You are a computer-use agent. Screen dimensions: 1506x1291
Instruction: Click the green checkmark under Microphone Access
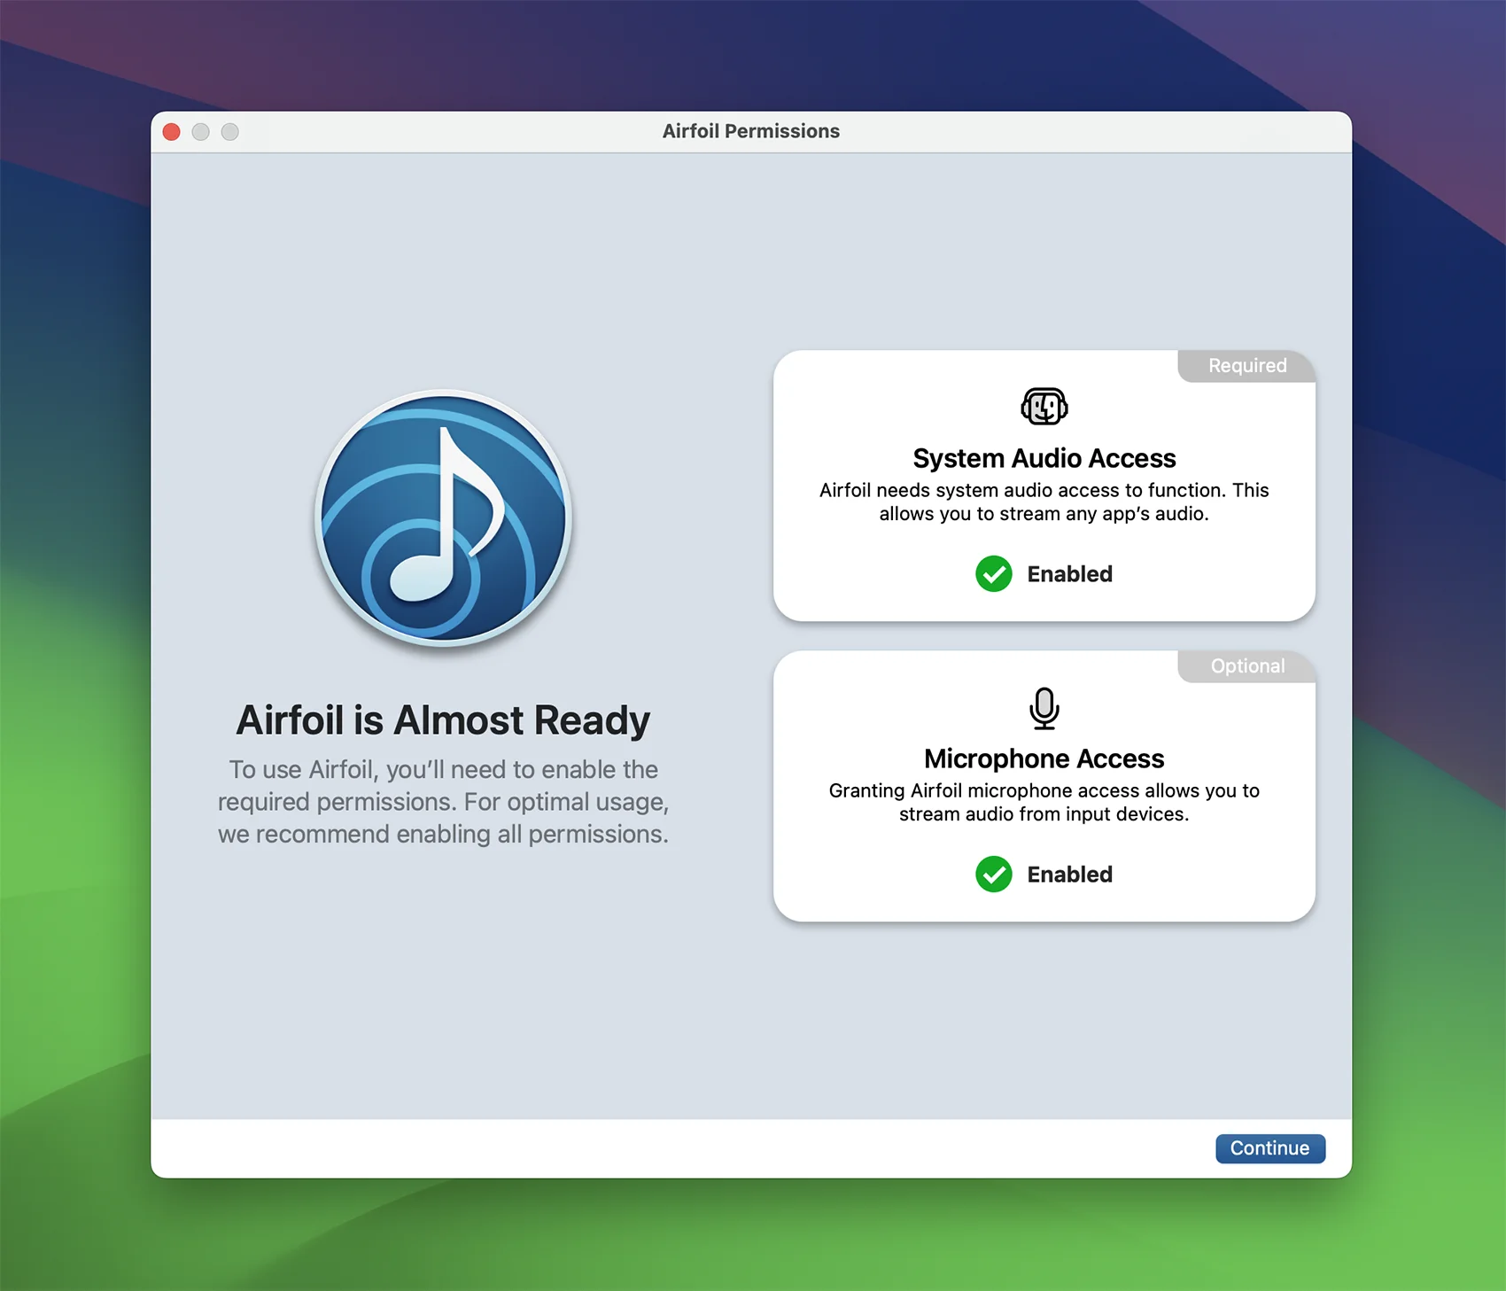pyautogui.click(x=993, y=875)
